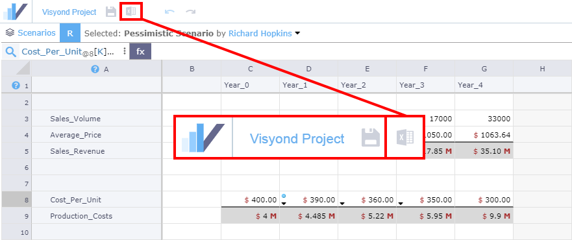Expand the Pessimistic Scenario selector dropdown arrow
This screenshot has width=572, height=240.
click(297, 34)
